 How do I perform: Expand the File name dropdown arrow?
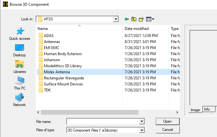tap(142, 121)
